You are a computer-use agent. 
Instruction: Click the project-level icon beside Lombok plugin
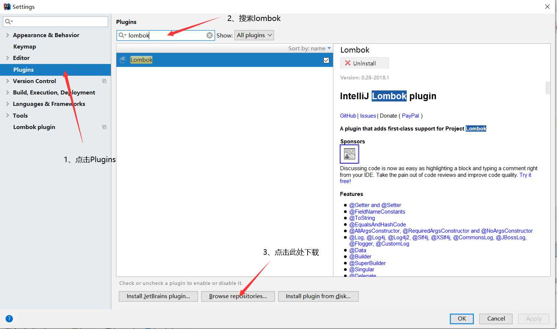tap(104, 127)
